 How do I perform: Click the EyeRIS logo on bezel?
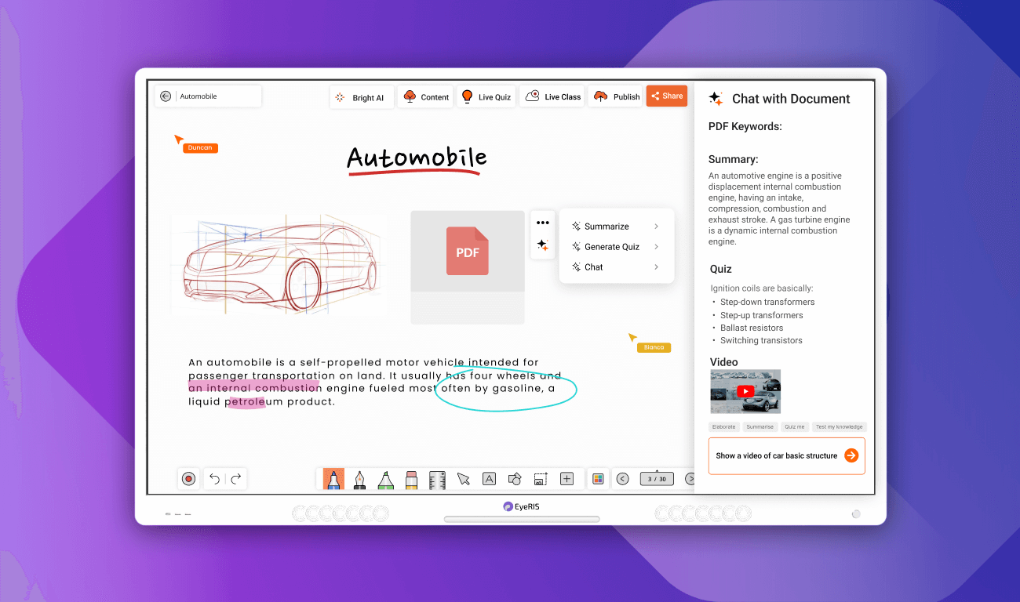522,506
